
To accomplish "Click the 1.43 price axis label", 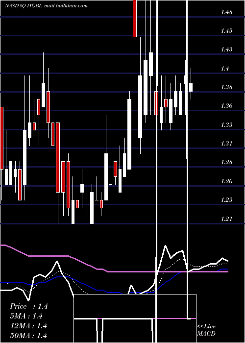I will [x=226, y=49].
